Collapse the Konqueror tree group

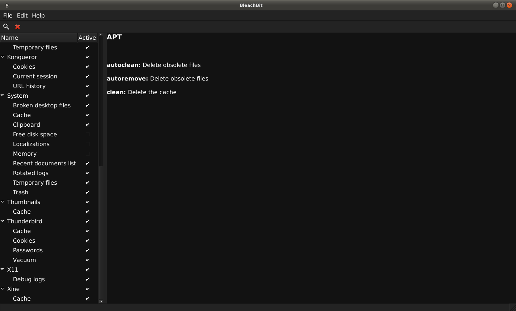(x=3, y=57)
